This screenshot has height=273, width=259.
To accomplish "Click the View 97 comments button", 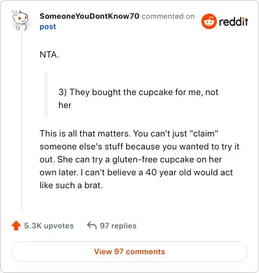I will click(129, 252).
